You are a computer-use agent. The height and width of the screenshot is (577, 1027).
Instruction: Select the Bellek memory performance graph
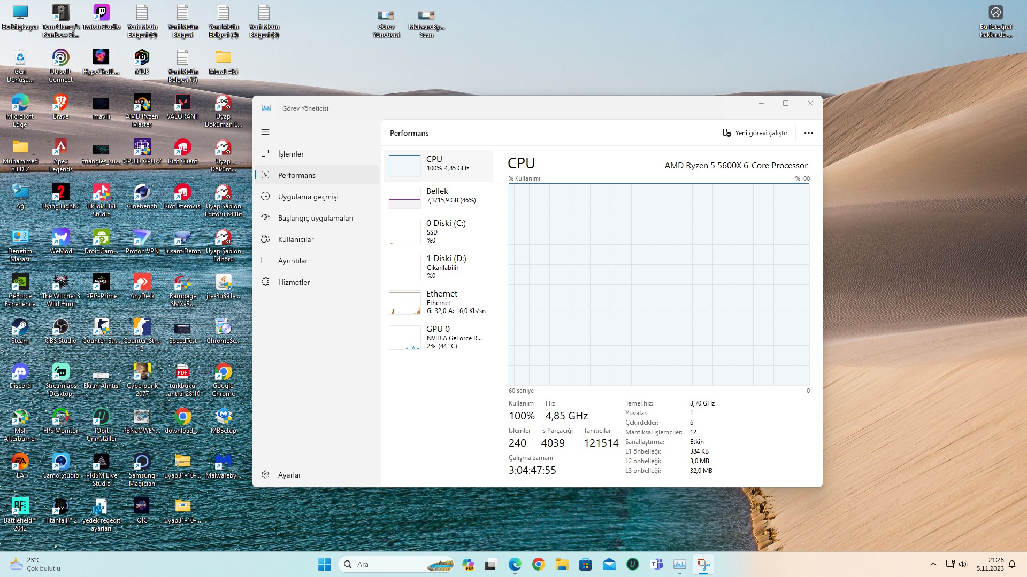[x=438, y=198]
